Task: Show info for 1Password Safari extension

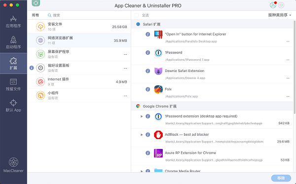Action: coord(148,52)
